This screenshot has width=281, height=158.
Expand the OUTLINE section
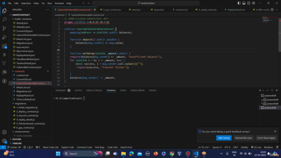[17, 140]
